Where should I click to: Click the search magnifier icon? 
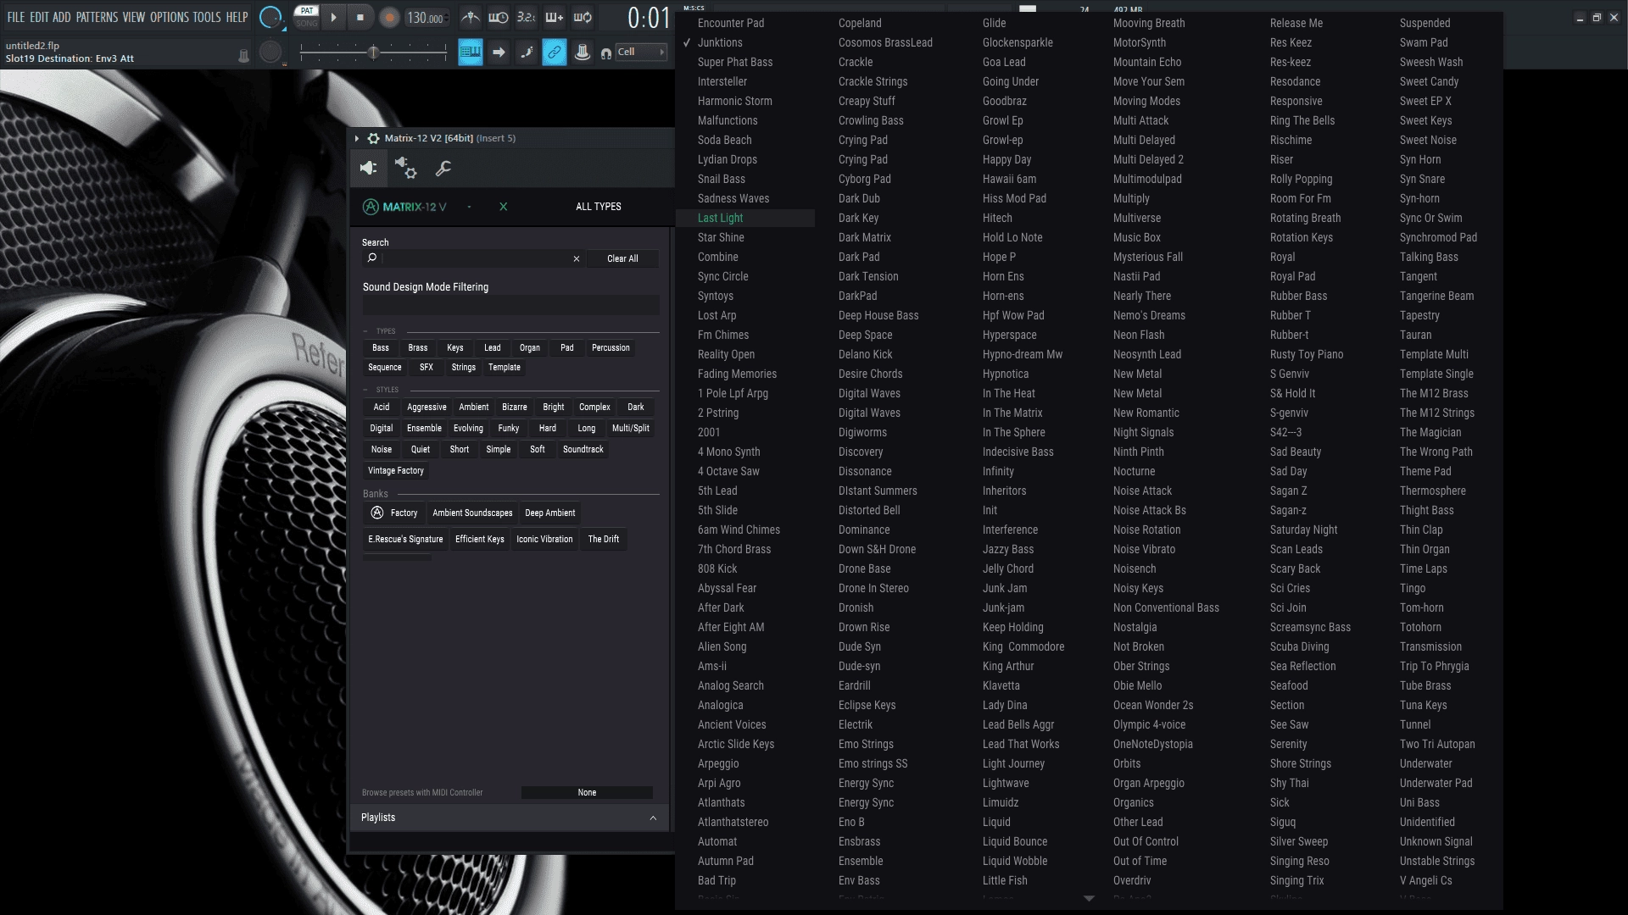pyautogui.click(x=371, y=258)
